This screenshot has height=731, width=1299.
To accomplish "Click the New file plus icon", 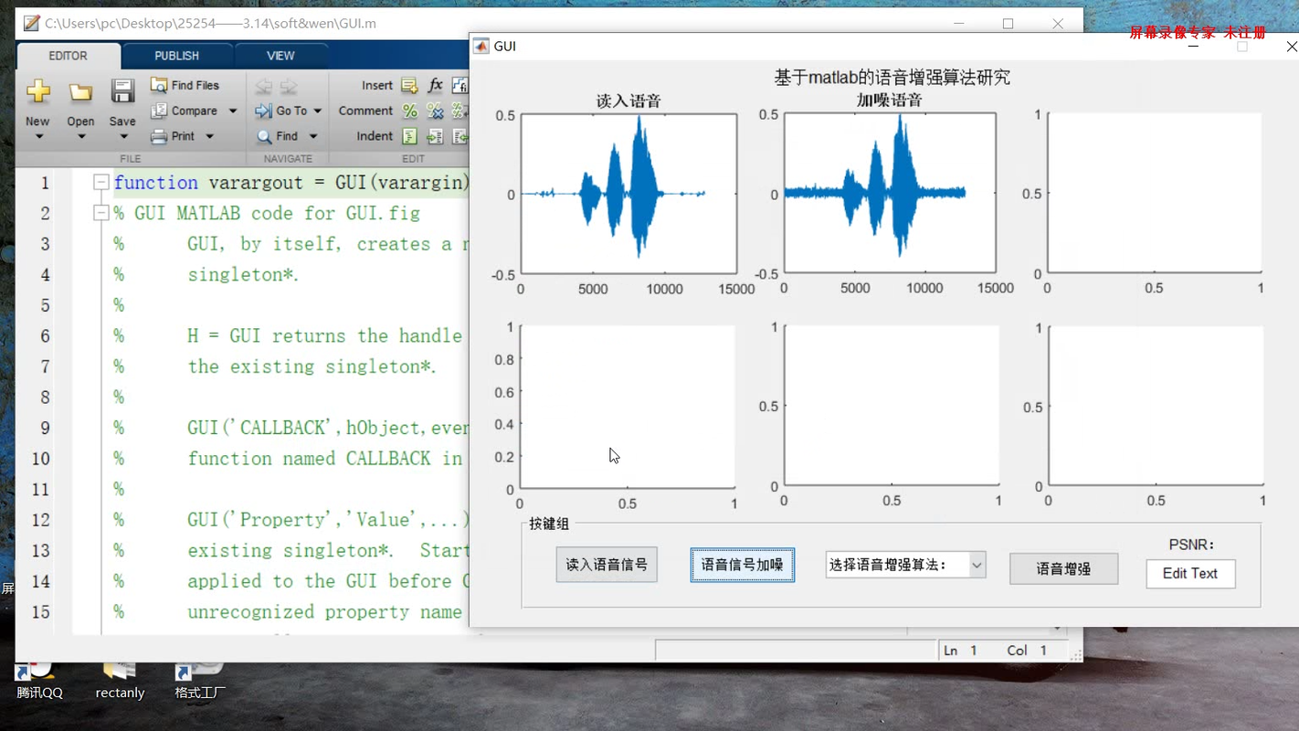I will coord(37,91).
